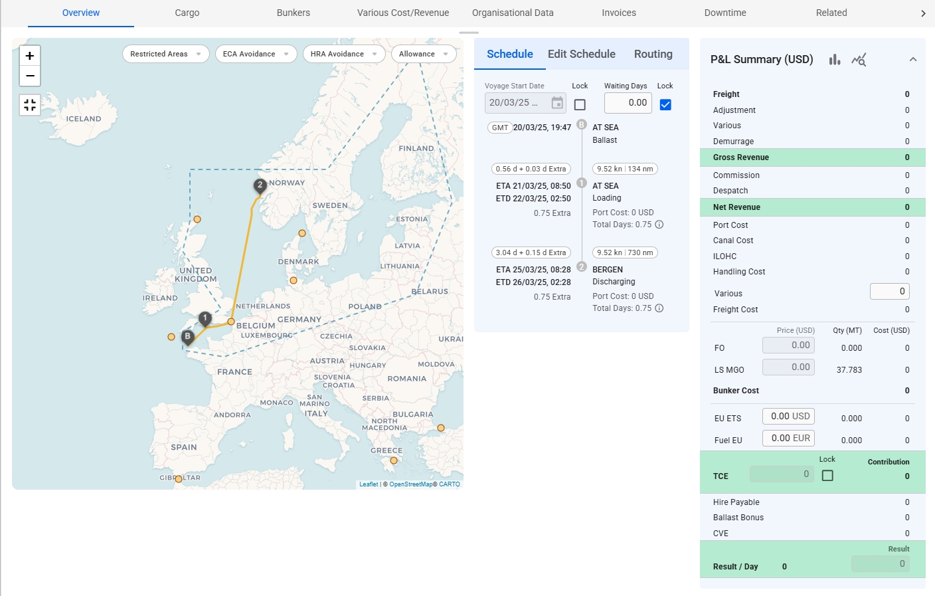The width and height of the screenshot is (935, 596).
Task: Tick the TCE Lock checkbox
Action: tap(827, 476)
